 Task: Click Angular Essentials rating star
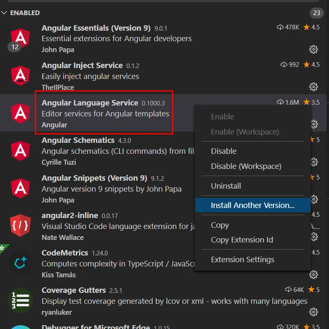(x=307, y=27)
